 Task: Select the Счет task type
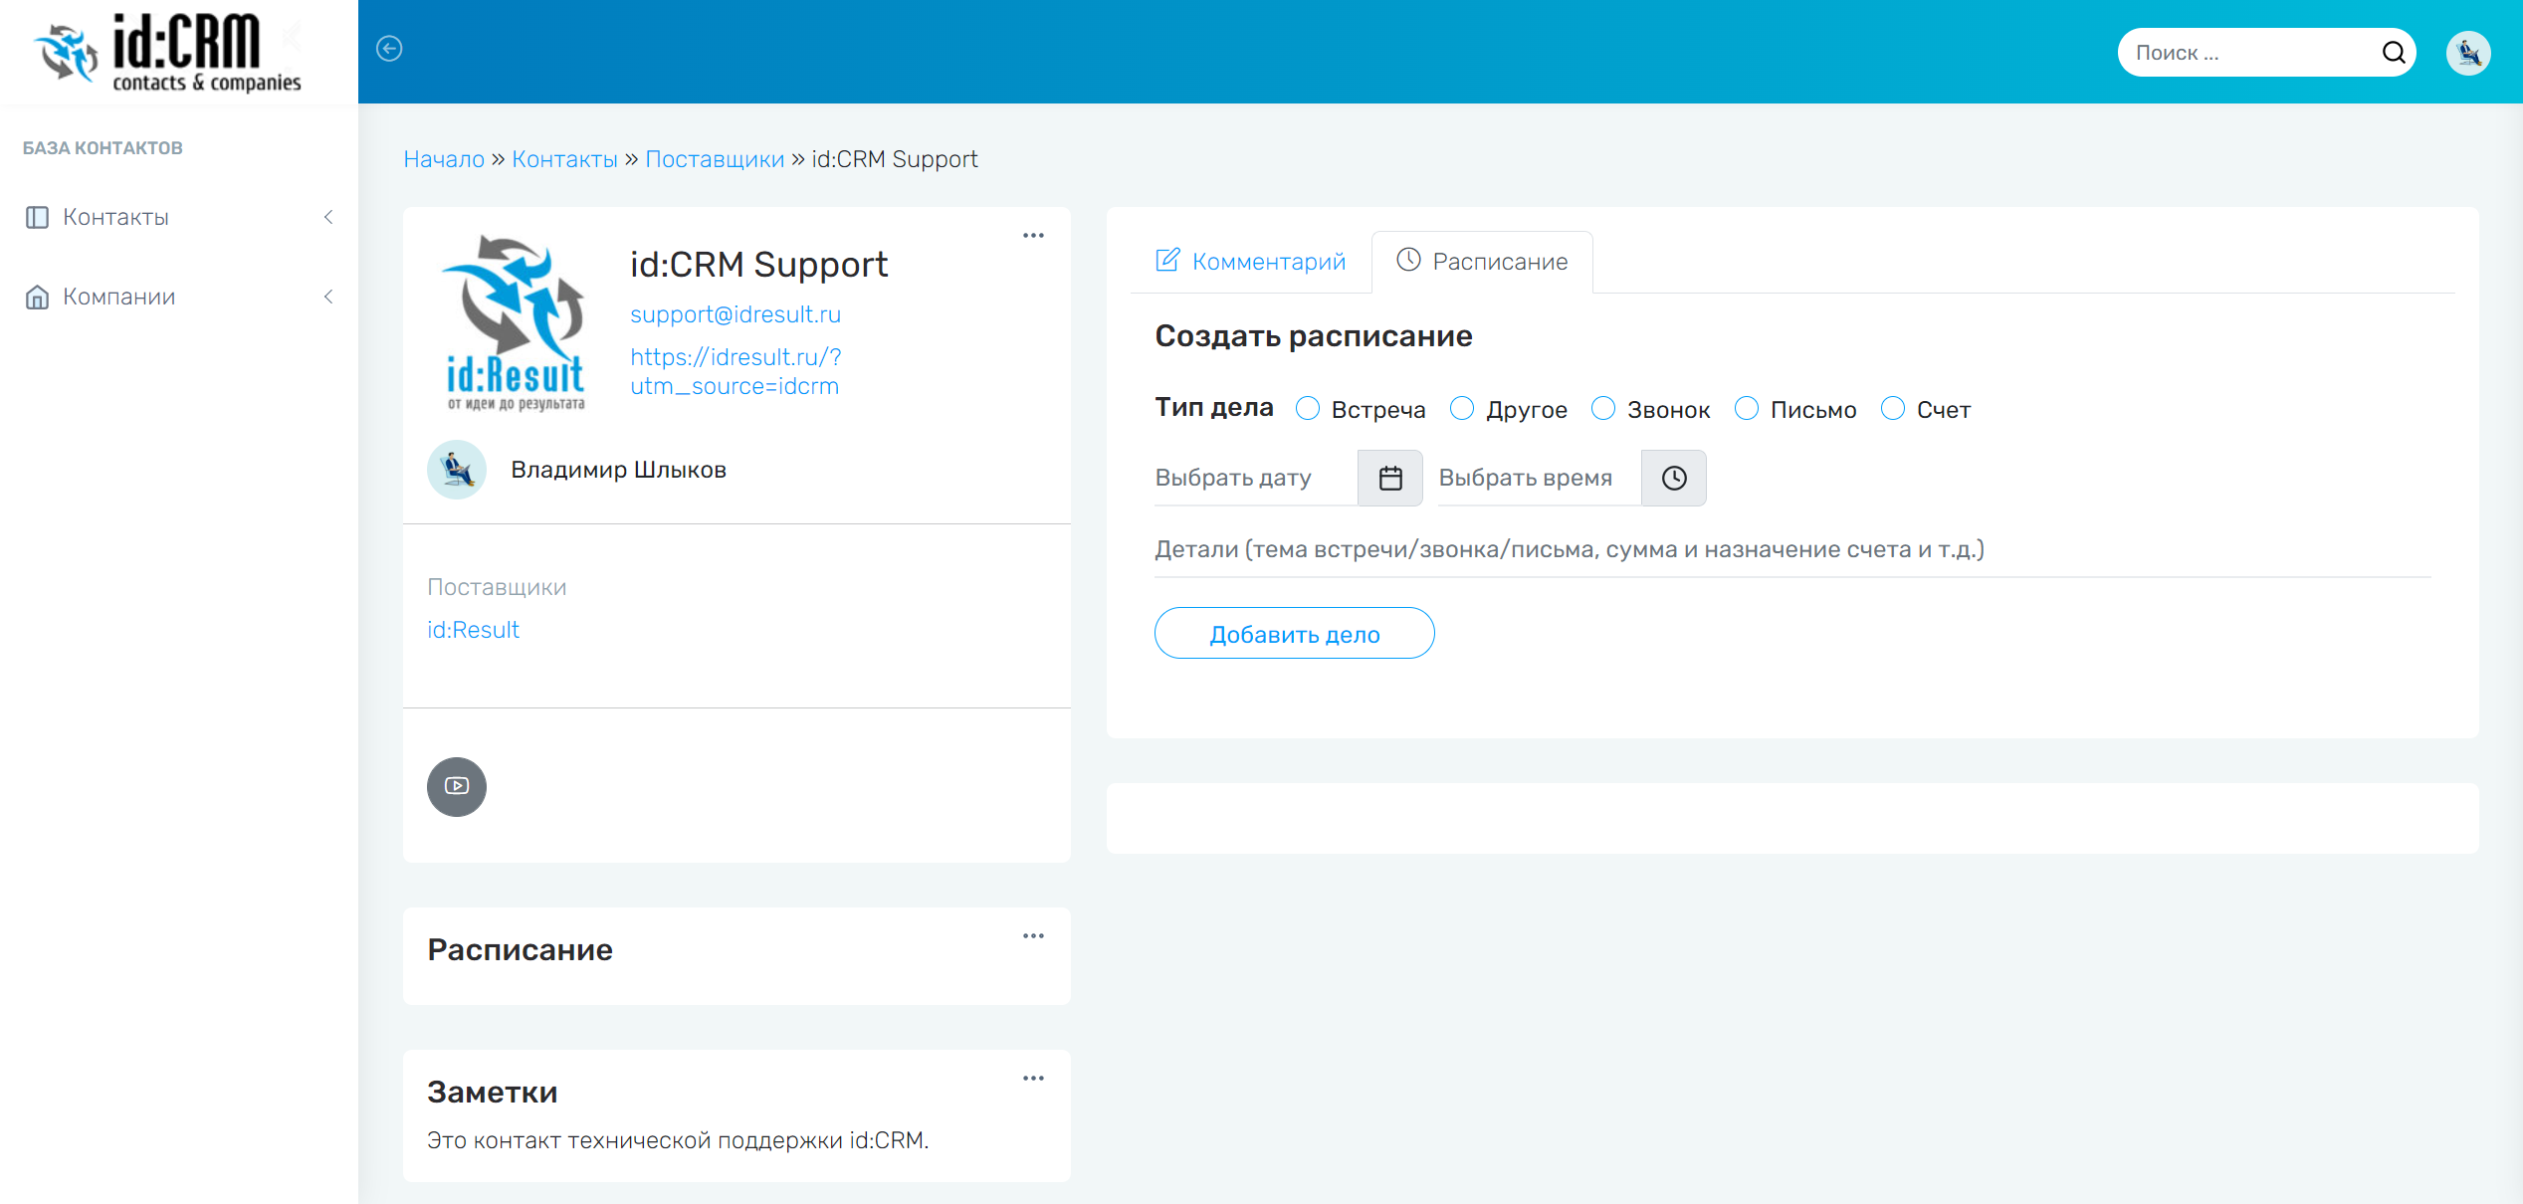(x=1893, y=409)
